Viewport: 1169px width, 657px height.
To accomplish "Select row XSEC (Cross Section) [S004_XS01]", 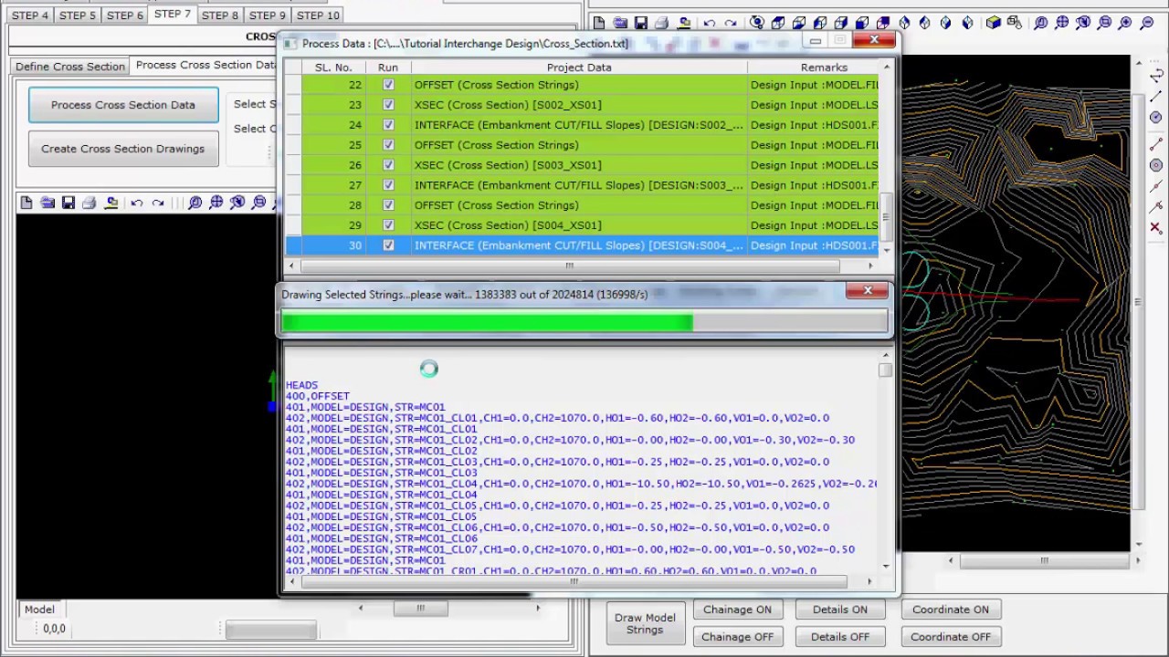I will coord(581,225).
